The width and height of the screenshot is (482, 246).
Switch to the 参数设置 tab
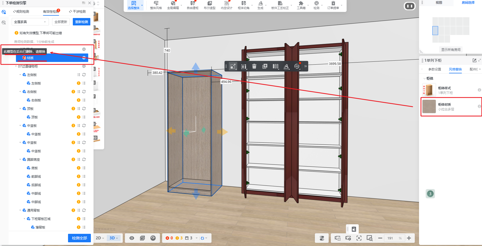(x=434, y=69)
